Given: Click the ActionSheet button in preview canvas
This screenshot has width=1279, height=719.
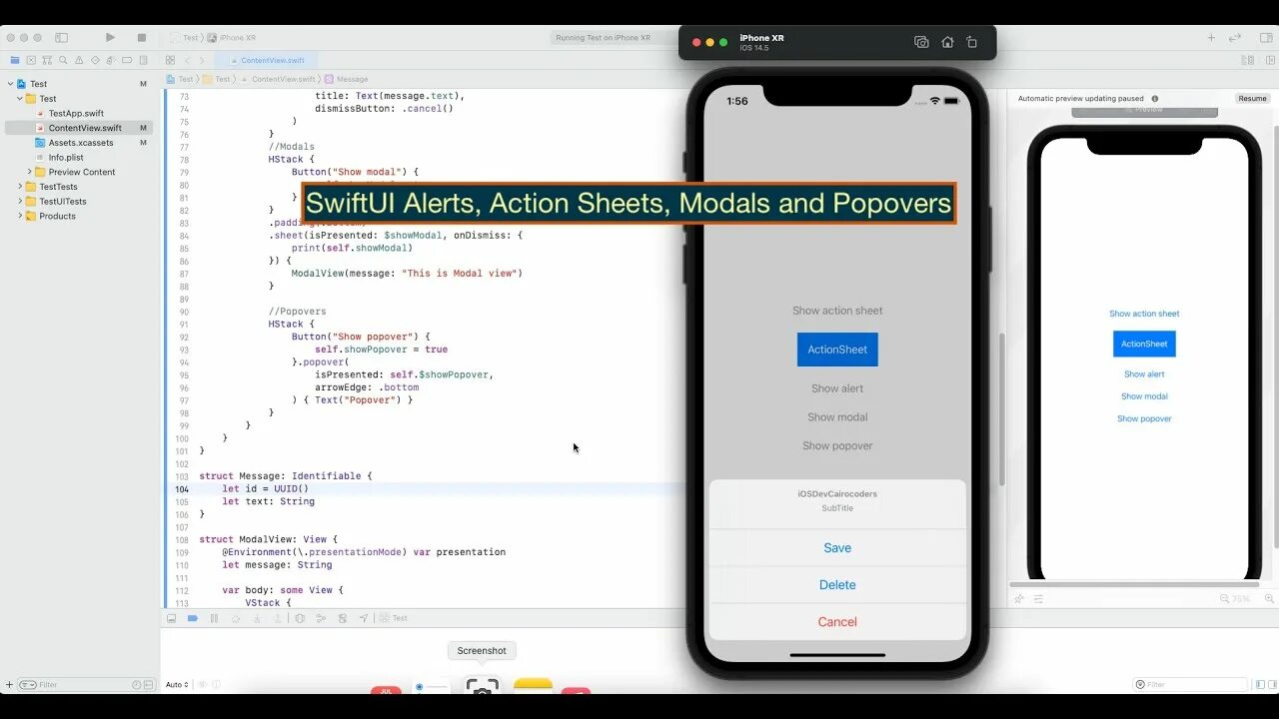Looking at the screenshot, I should (x=1144, y=344).
